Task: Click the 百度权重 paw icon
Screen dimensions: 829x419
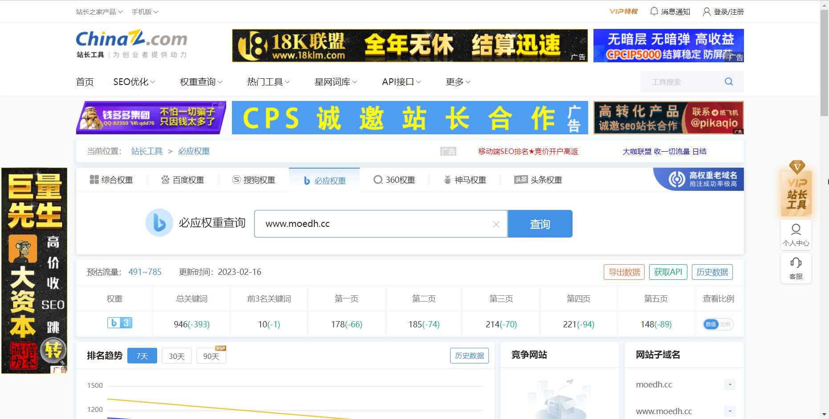Action: [165, 180]
